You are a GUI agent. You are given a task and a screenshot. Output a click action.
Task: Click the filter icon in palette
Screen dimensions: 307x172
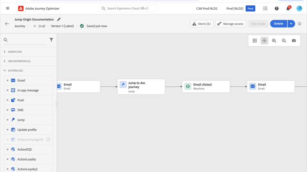pos(51,40)
